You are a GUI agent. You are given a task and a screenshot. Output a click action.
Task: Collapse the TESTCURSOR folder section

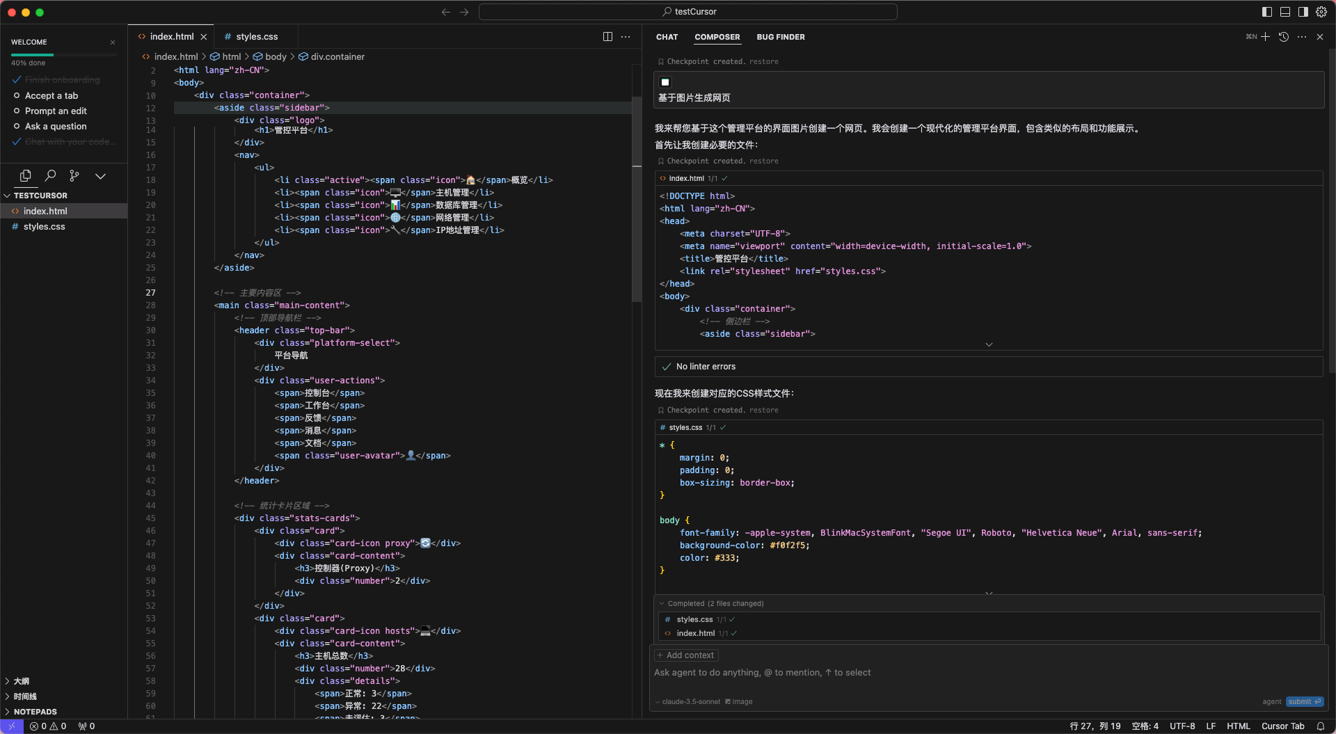(x=40, y=196)
